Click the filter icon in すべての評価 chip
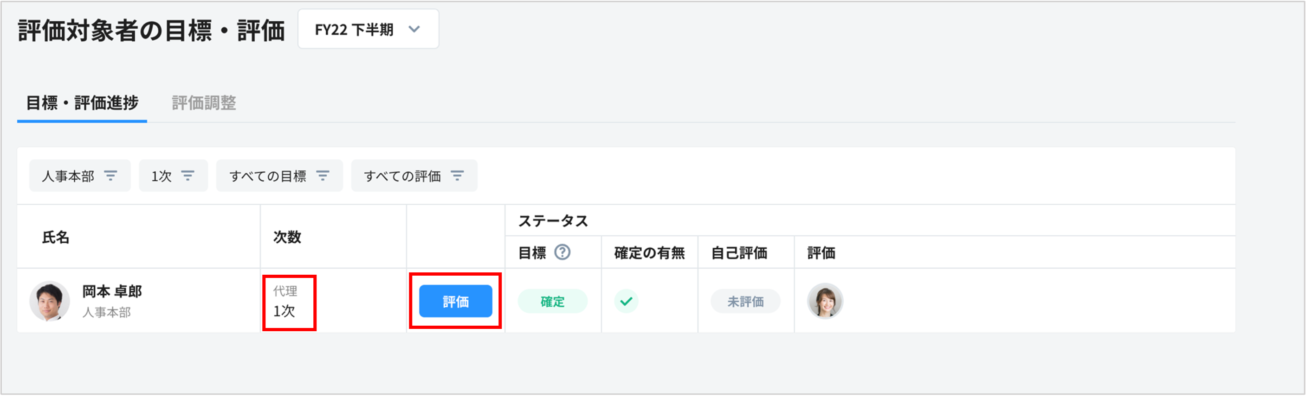The image size is (1306, 397). tap(457, 176)
